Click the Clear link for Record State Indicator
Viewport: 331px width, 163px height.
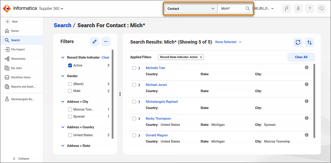pyautogui.click(x=105, y=58)
